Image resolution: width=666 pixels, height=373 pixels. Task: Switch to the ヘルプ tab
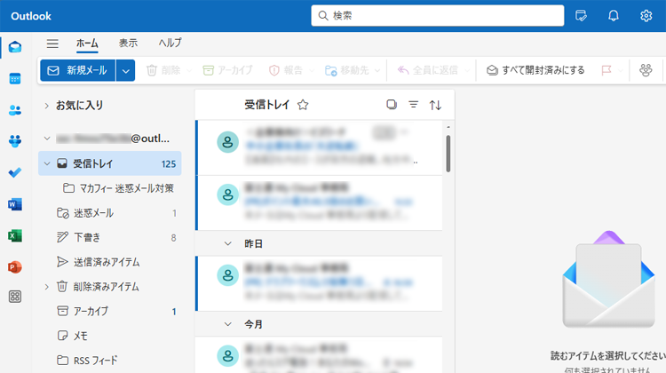[x=170, y=43]
